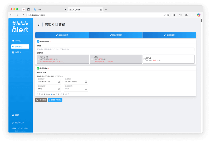Open the プライバシーポリシー link in sidebar footer
The height and width of the screenshot is (143, 211).
pos(23,128)
